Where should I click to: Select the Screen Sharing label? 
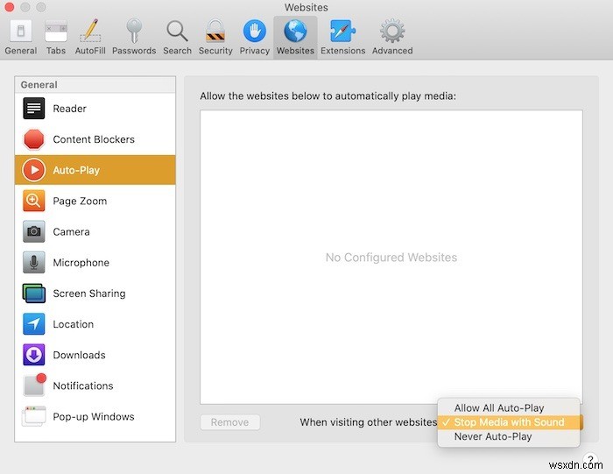[89, 294]
